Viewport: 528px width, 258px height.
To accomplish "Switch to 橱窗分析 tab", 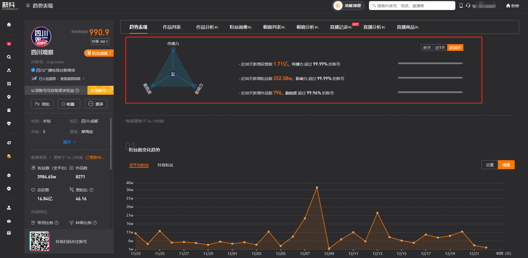I will tap(307, 27).
